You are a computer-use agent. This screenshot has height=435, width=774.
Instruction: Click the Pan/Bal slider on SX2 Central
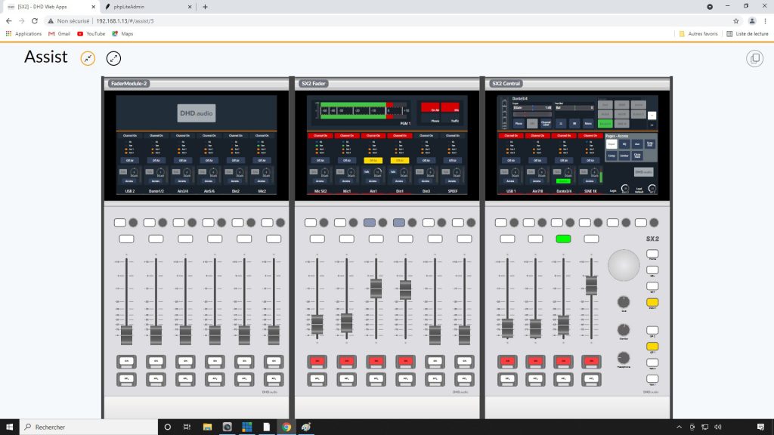pyautogui.click(x=574, y=107)
